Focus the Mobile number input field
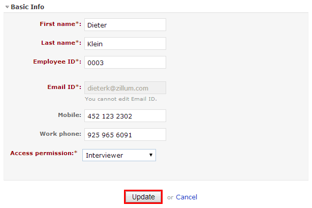The height and width of the screenshot is (208, 312). click(124, 116)
